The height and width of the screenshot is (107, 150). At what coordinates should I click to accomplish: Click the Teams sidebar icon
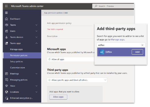click(x=7, y=25)
